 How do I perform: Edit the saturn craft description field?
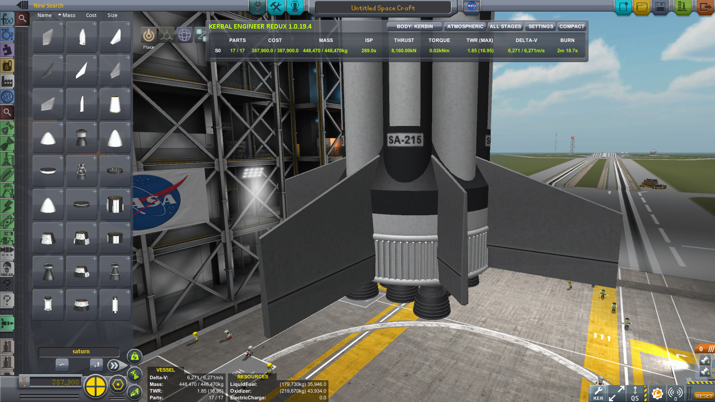[79, 352]
